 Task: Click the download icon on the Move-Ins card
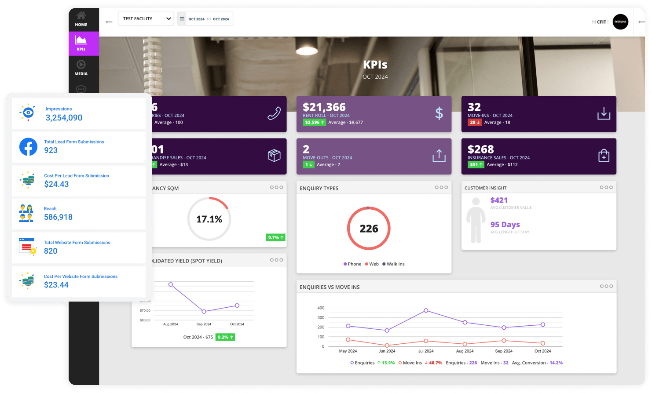click(x=603, y=113)
